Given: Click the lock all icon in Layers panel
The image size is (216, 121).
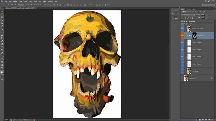Looking at the screenshot, I should coord(193,18).
